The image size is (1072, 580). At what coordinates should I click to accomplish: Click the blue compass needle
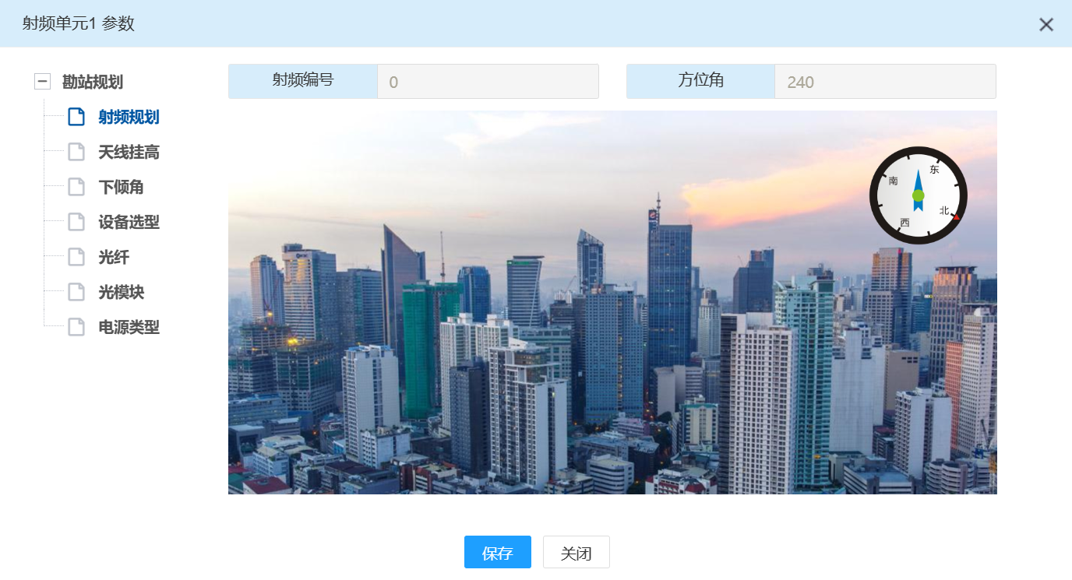point(918,192)
